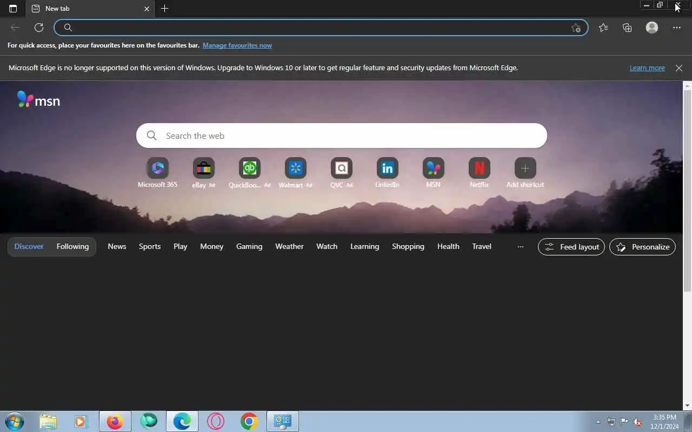The width and height of the screenshot is (692, 432).
Task: Open the QVC shortcut tile
Action: pyautogui.click(x=342, y=173)
